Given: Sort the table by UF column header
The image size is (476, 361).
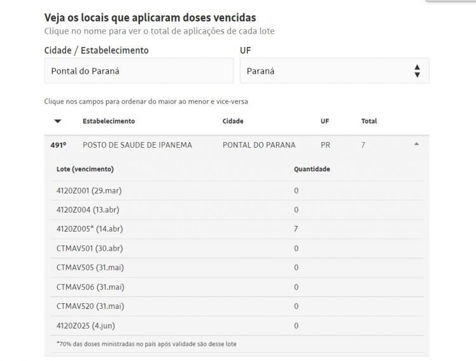Looking at the screenshot, I should 324,121.
